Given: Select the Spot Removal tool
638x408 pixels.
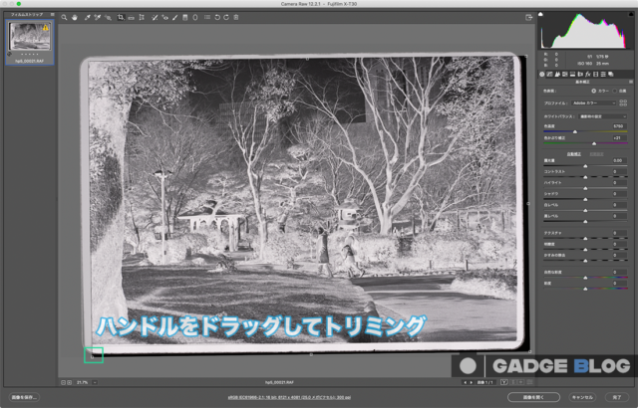Looking at the screenshot, I should coord(155,18).
